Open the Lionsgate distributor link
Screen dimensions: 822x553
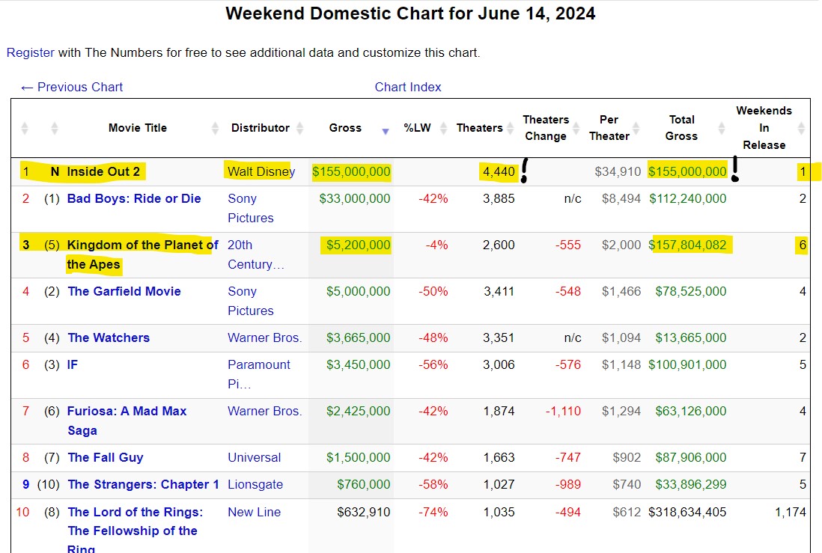click(x=255, y=484)
